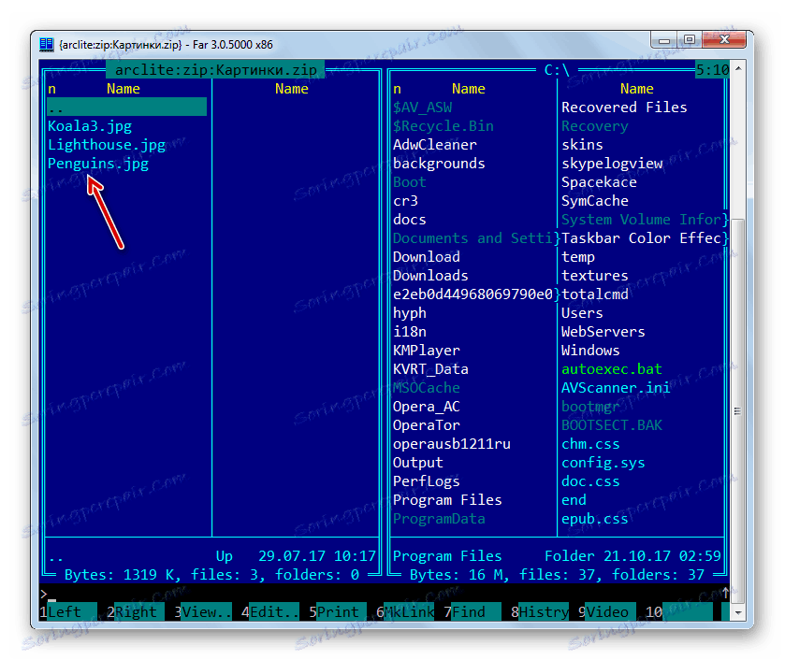Click the 7 Find function key
The image size is (785, 660).
coord(472,612)
